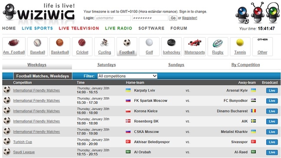Click the Sweden flag beside AIK
The image size is (281, 158).
[x=253, y=121]
